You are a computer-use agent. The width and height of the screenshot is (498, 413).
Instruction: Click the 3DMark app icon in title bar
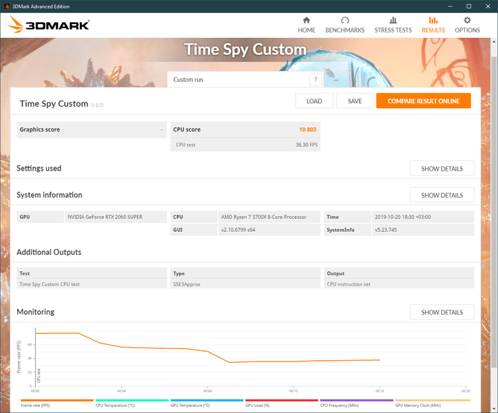click(7, 6)
